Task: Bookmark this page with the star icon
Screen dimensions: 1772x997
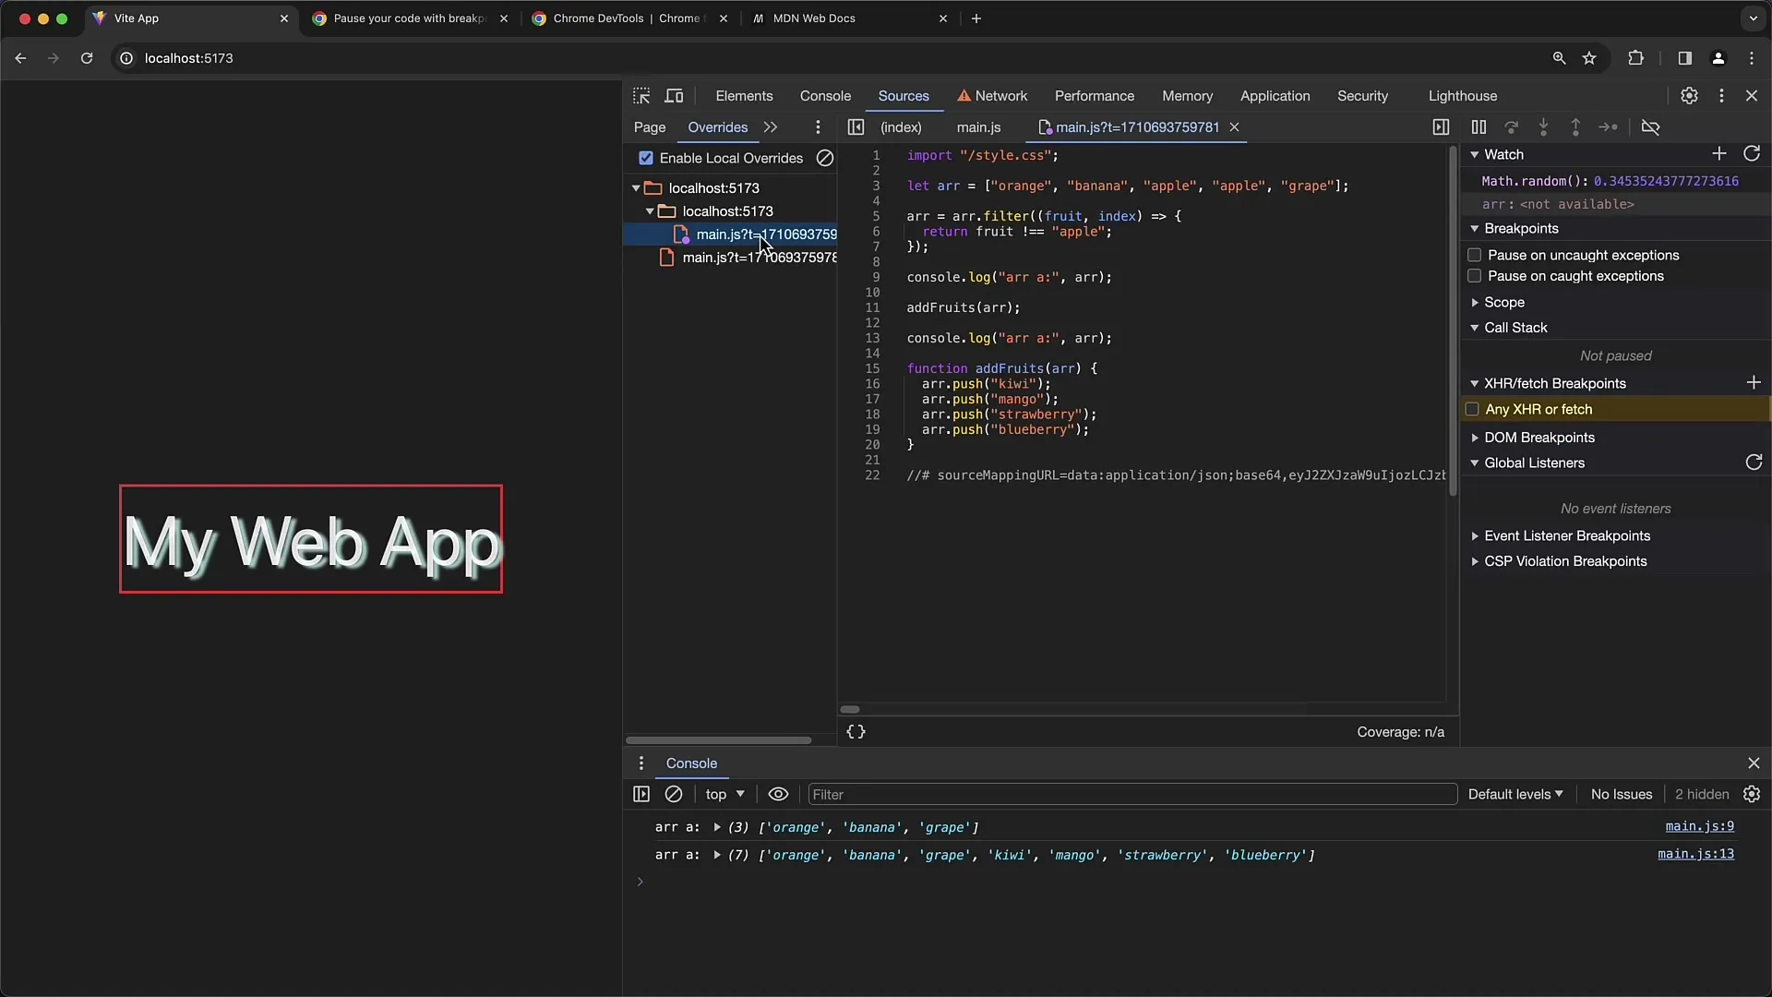Action: click(1589, 58)
